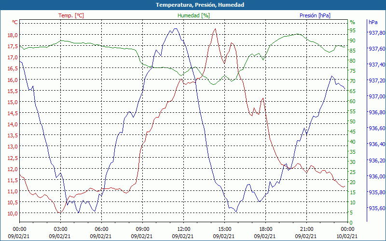Click the 06:00 time axis label
The height and width of the screenshot is (241, 386).
coord(101,229)
